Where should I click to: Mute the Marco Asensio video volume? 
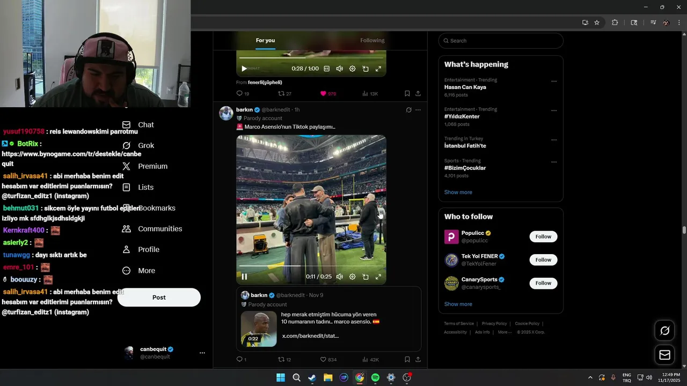tap(339, 277)
